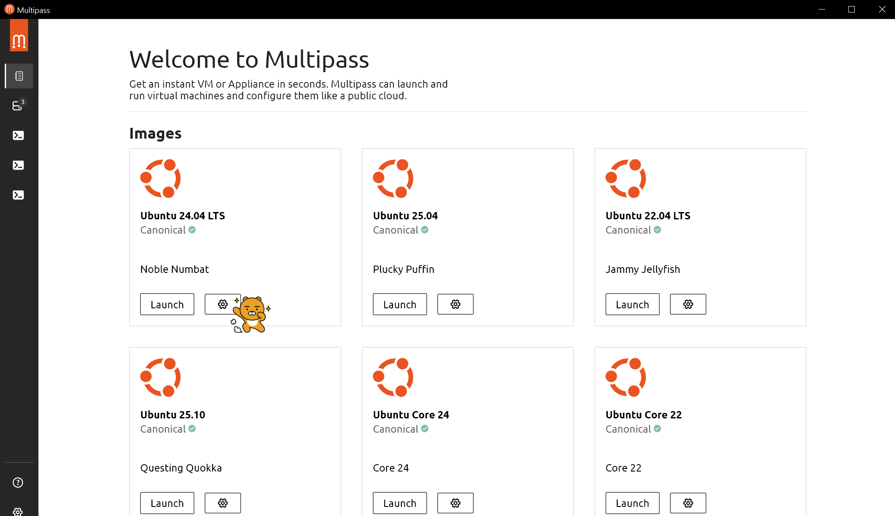Open app Settings from sidebar bottom

click(18, 511)
